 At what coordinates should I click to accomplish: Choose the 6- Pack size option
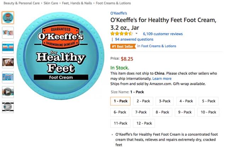[120, 112]
